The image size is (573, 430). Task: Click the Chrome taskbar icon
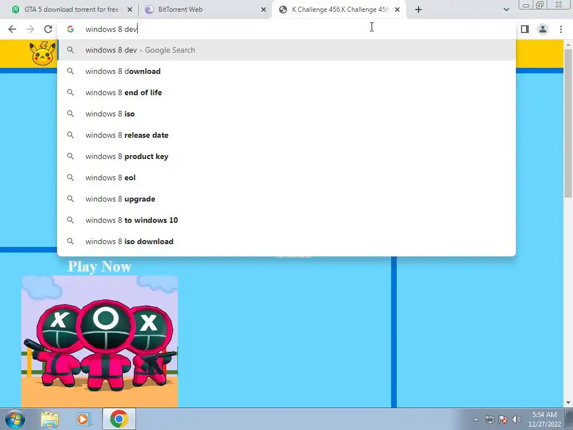(119, 419)
